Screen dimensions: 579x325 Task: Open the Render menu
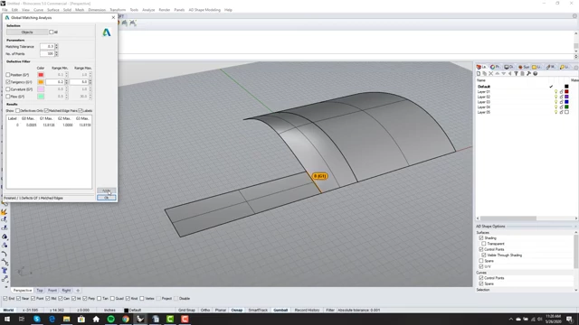click(x=165, y=10)
